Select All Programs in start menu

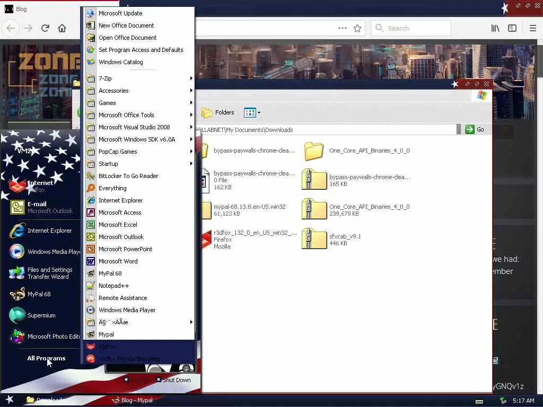tap(47, 358)
